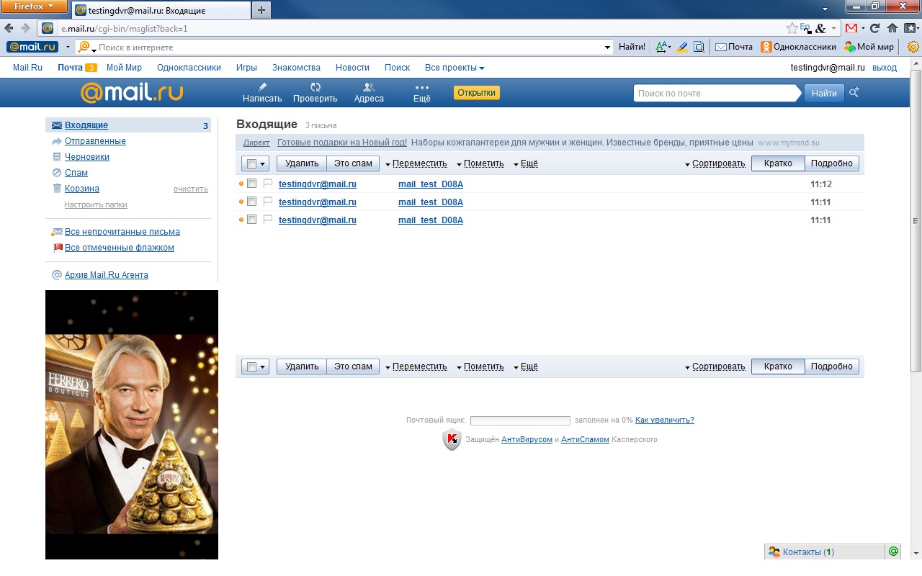922x576 pixels.
Task: Click the @mail.ru logo on the browser toolbar
Action: coord(34,47)
